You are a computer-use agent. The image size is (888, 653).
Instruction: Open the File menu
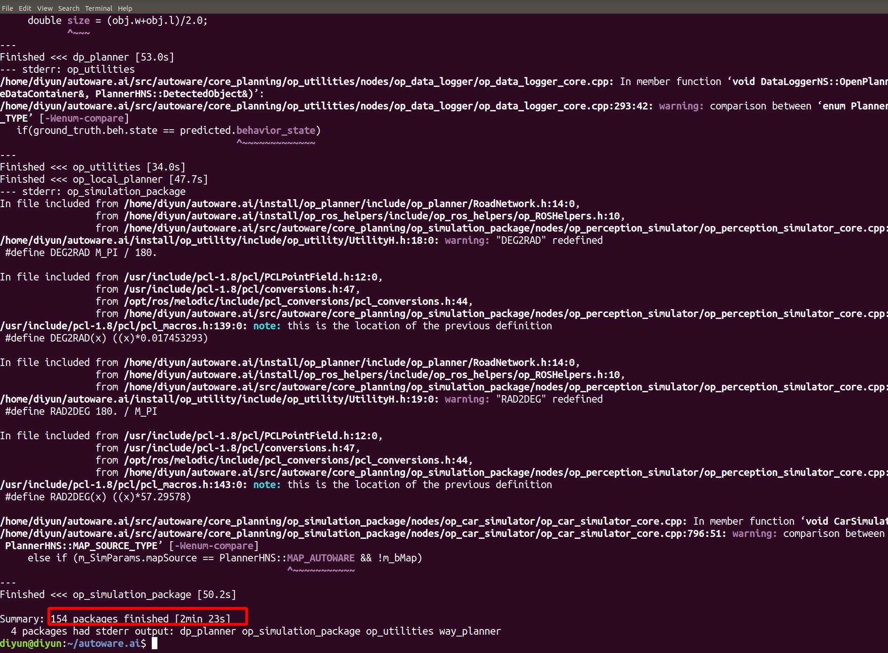click(x=8, y=8)
